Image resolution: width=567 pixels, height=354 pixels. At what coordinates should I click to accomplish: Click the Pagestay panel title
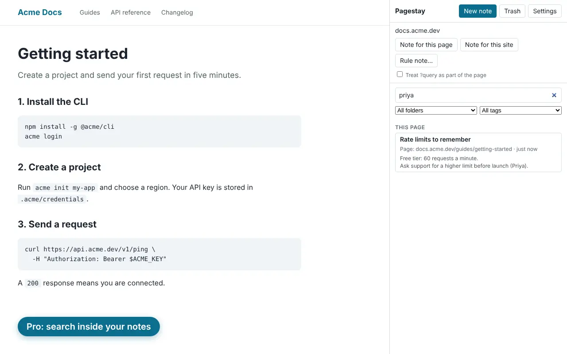coord(410,11)
